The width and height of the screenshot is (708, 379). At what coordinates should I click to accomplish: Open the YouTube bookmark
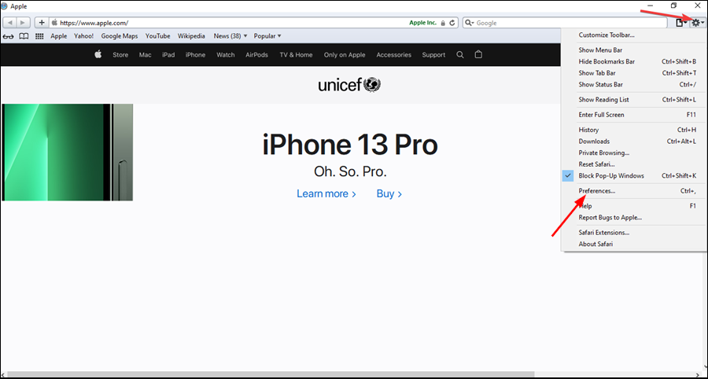157,36
